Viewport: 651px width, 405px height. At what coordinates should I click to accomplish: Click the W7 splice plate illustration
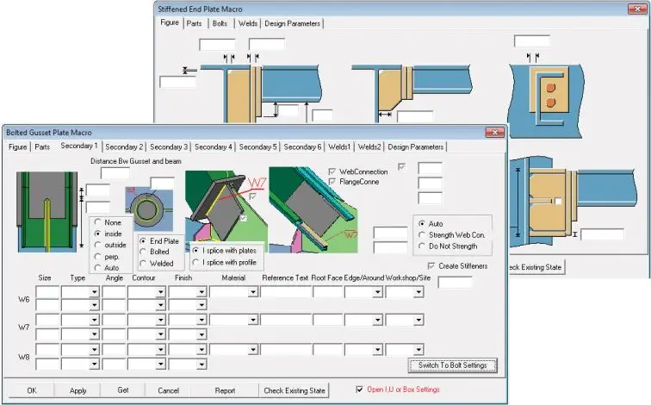coord(223,207)
